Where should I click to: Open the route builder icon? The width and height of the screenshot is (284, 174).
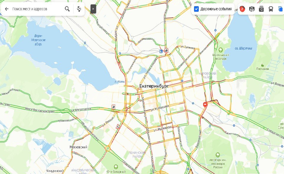coord(79,9)
